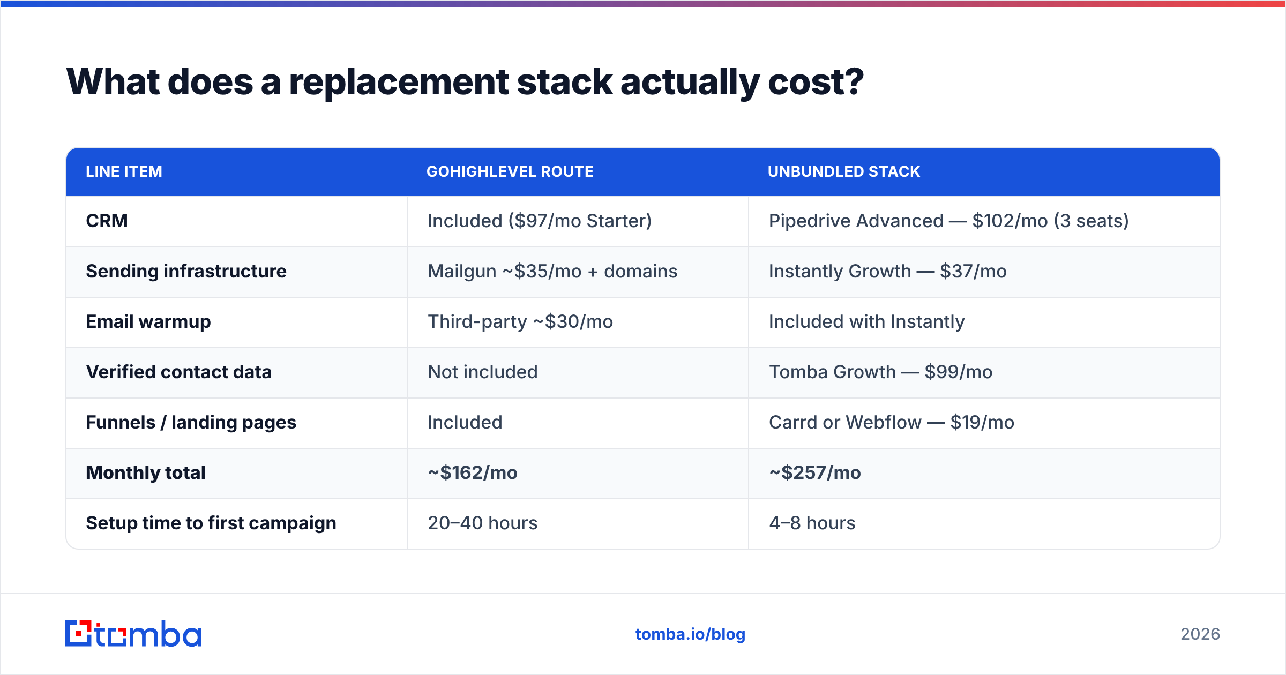This screenshot has height=675, width=1286.
Task: Select 'Setup time to first campaign' label
Action: 211,523
